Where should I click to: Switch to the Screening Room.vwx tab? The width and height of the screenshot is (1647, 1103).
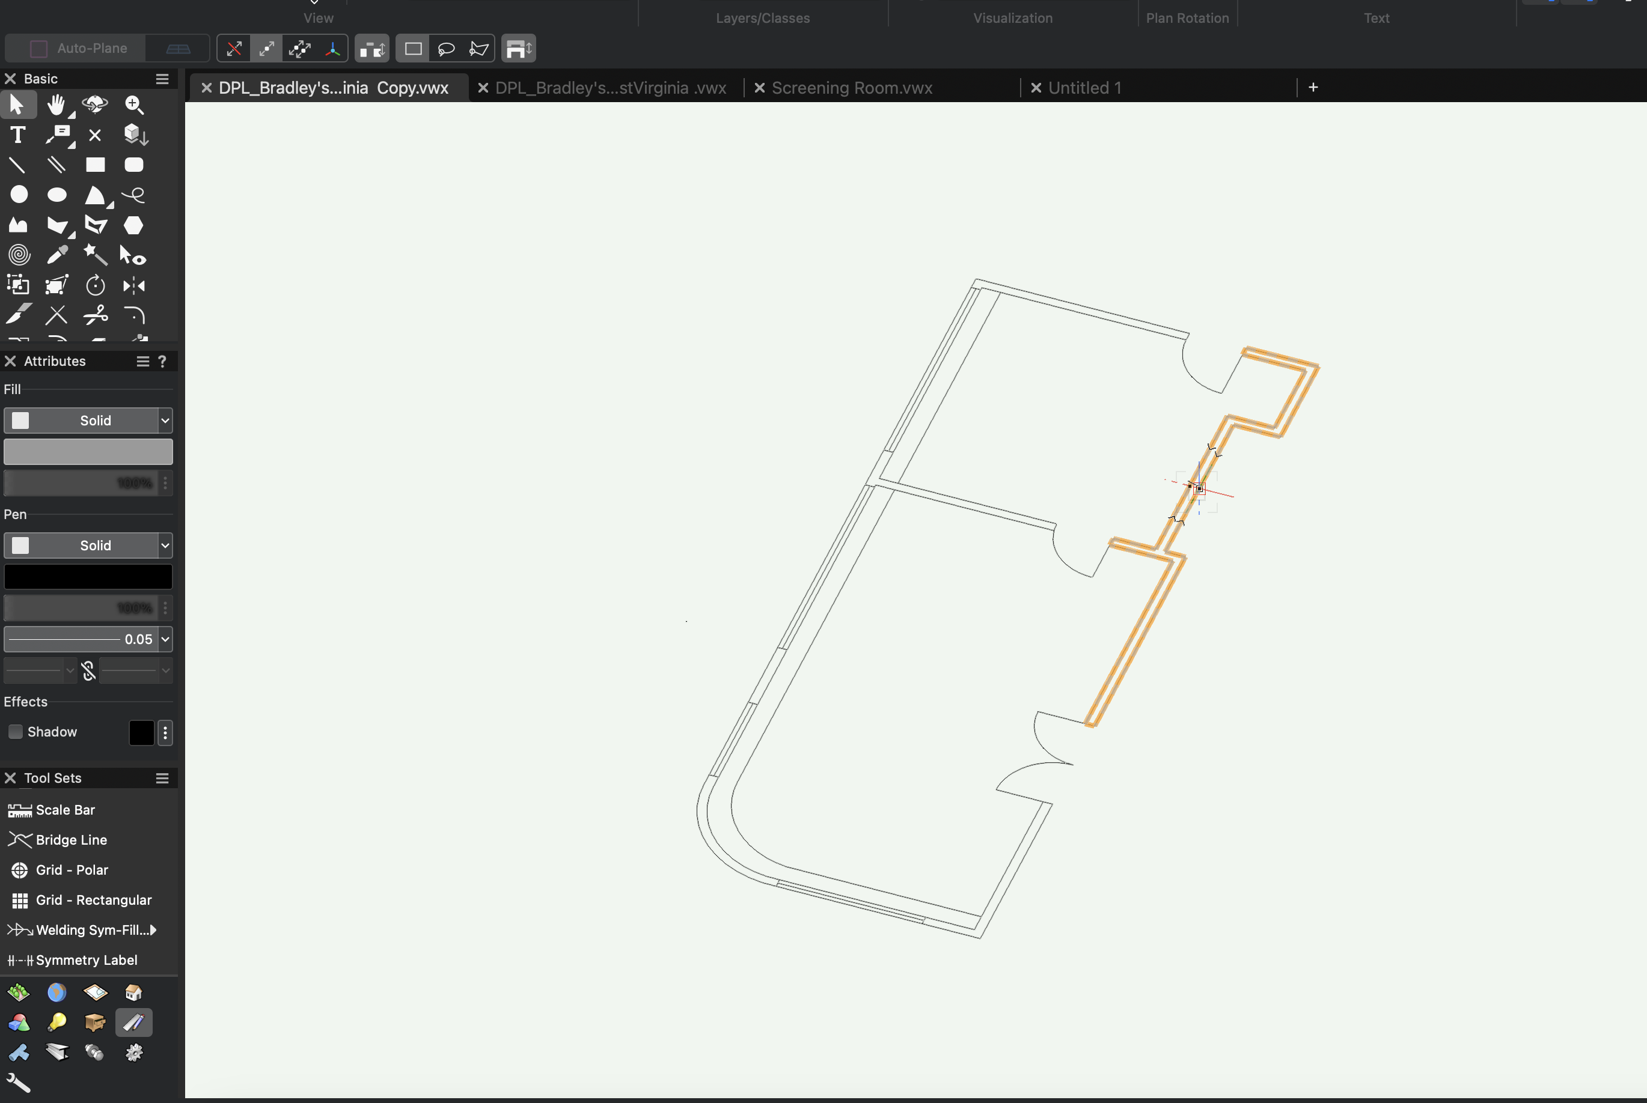852,87
